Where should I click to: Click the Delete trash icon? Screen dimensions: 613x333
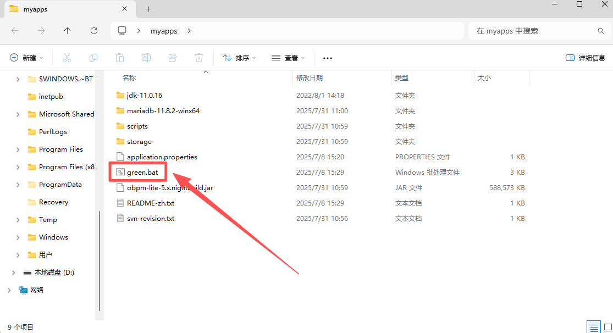199,58
